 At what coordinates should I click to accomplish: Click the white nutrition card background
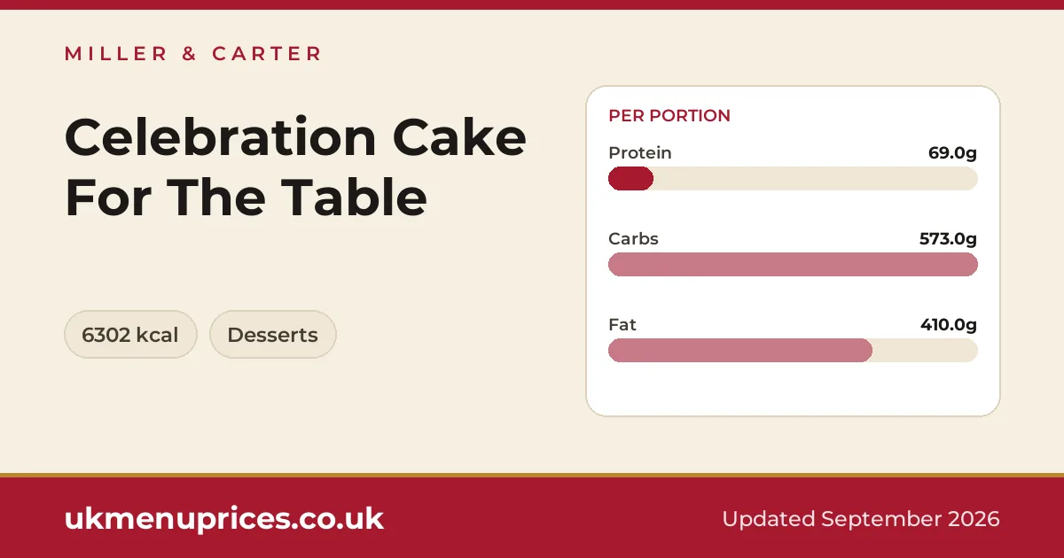pyautogui.click(x=793, y=390)
